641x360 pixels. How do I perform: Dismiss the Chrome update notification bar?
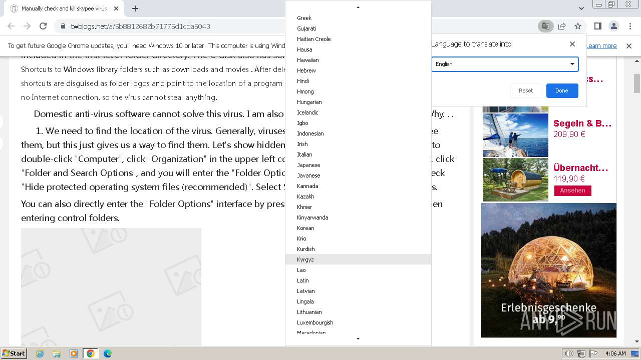coord(629,45)
